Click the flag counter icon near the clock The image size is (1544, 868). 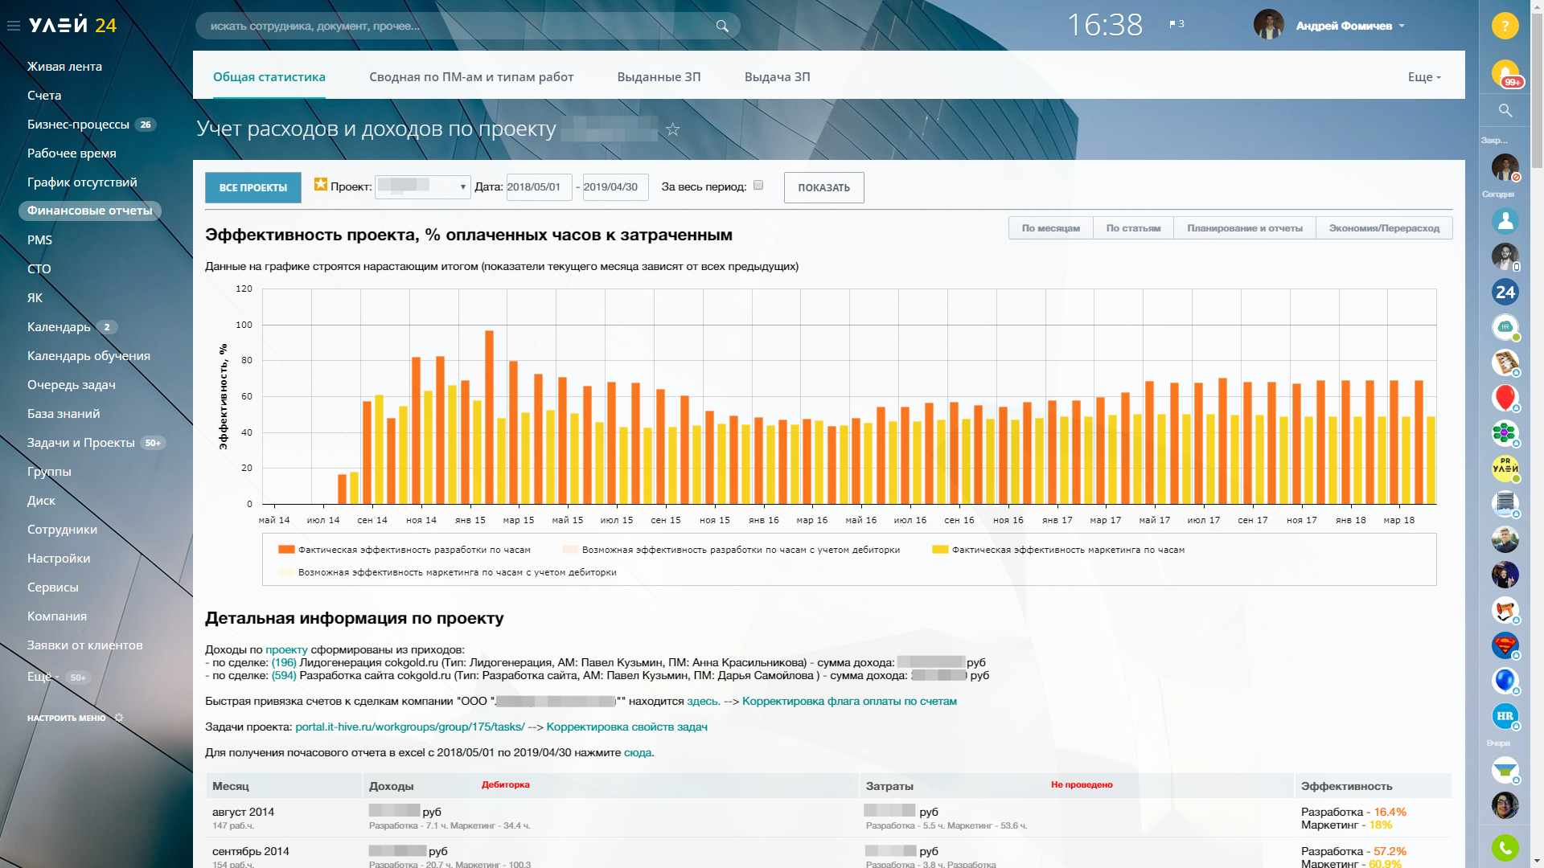coord(1176,24)
